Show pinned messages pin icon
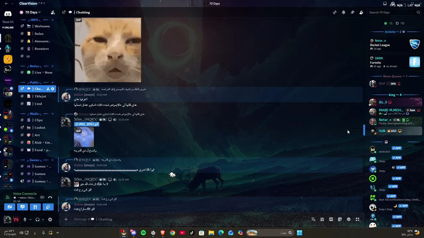Viewport: 424px width, 238px height. [x=352, y=12]
